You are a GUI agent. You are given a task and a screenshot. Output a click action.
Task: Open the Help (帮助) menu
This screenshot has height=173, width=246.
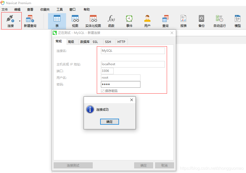(x=86, y=9)
